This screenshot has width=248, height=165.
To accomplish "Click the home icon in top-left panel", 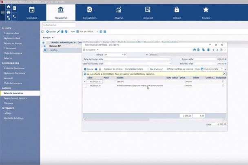I will (x=9, y=7).
